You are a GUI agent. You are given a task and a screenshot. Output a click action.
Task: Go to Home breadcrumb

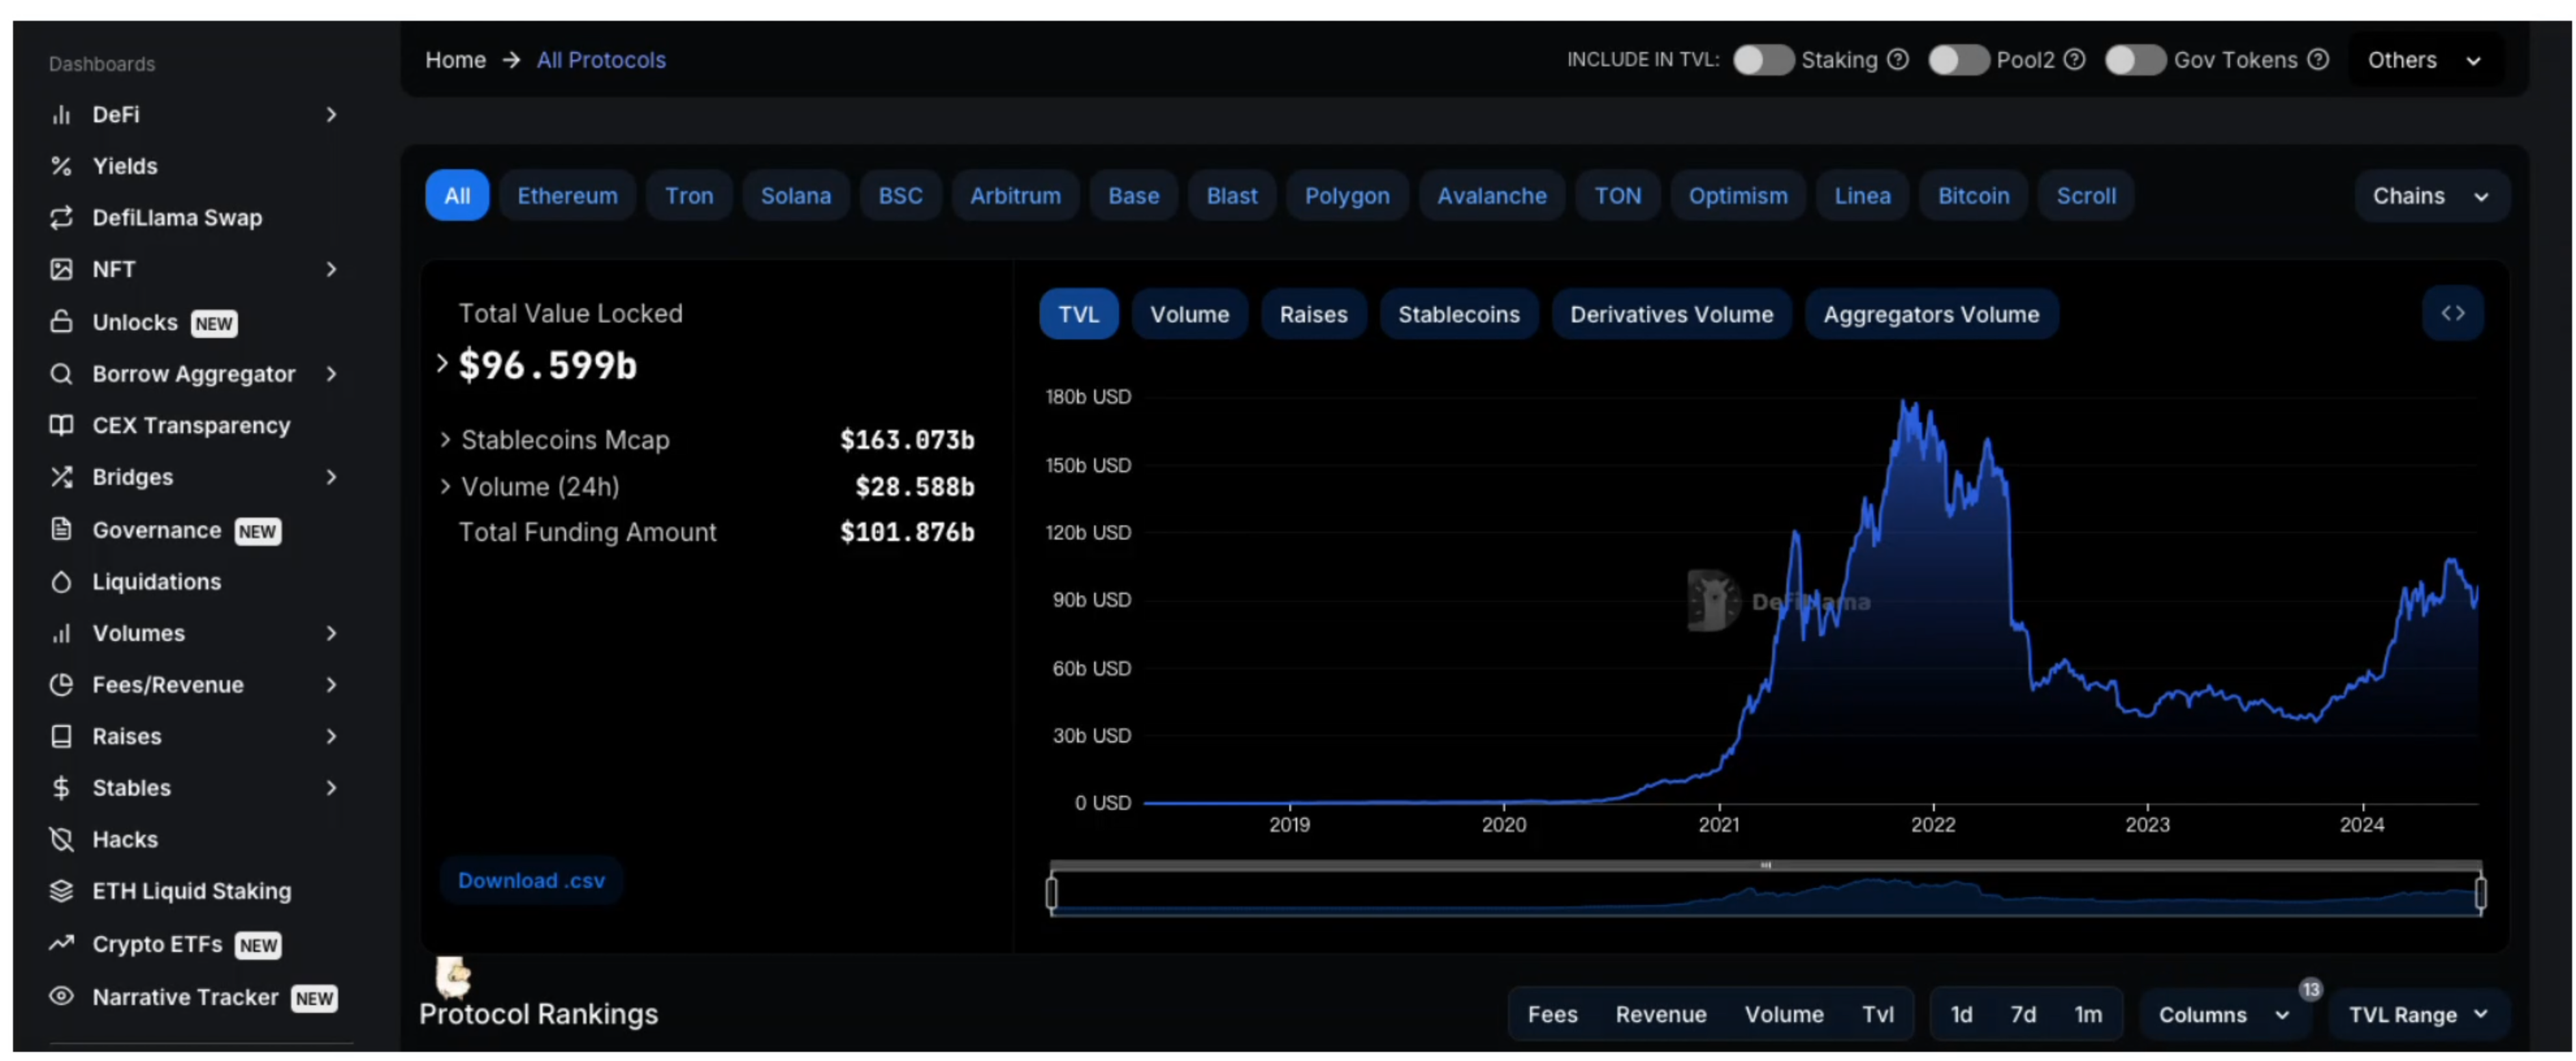click(455, 60)
